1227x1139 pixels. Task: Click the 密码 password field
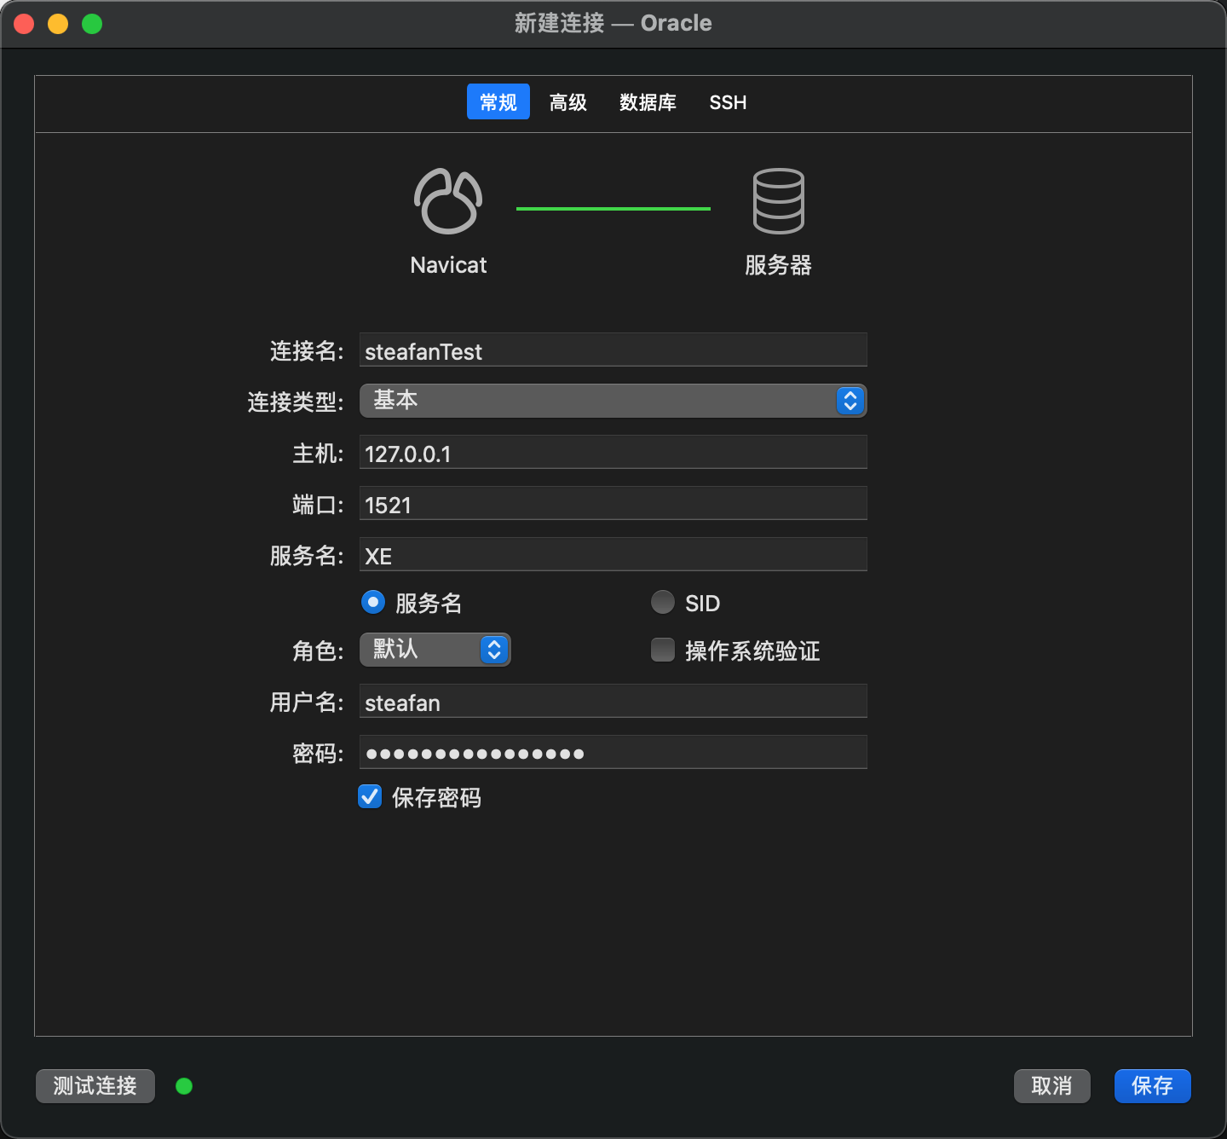(x=613, y=753)
